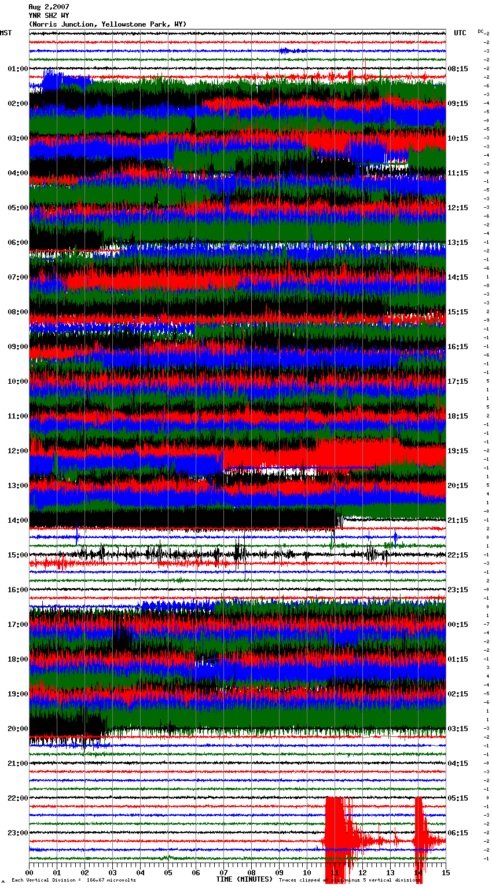Click minute "10" on the bottom axis
The image size is (492, 888).
coord(307,872)
